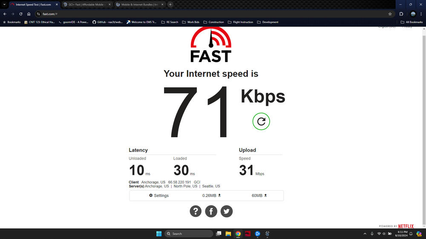The image size is (426, 239).
Task: Click the browser profile avatar
Action: click(x=413, y=14)
